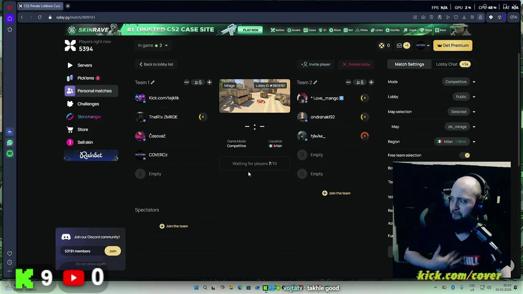Screen dimensions: 523x294
Task: Expand the In game status dropdown
Action: click(x=152, y=45)
